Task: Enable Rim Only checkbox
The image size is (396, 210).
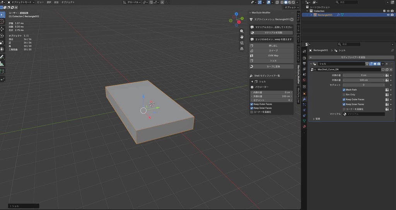Action: [x=344, y=95]
